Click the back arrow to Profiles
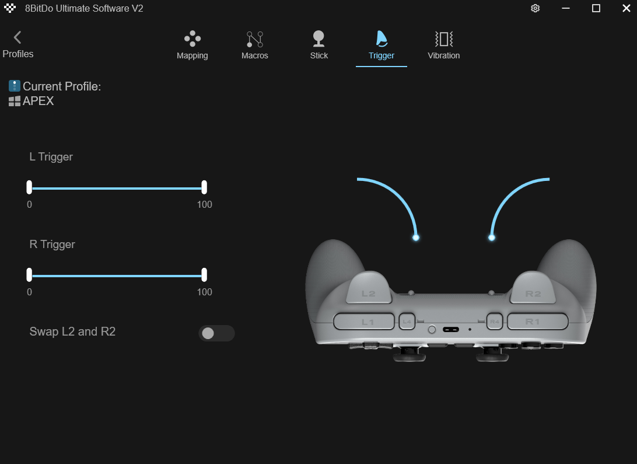 pos(17,37)
